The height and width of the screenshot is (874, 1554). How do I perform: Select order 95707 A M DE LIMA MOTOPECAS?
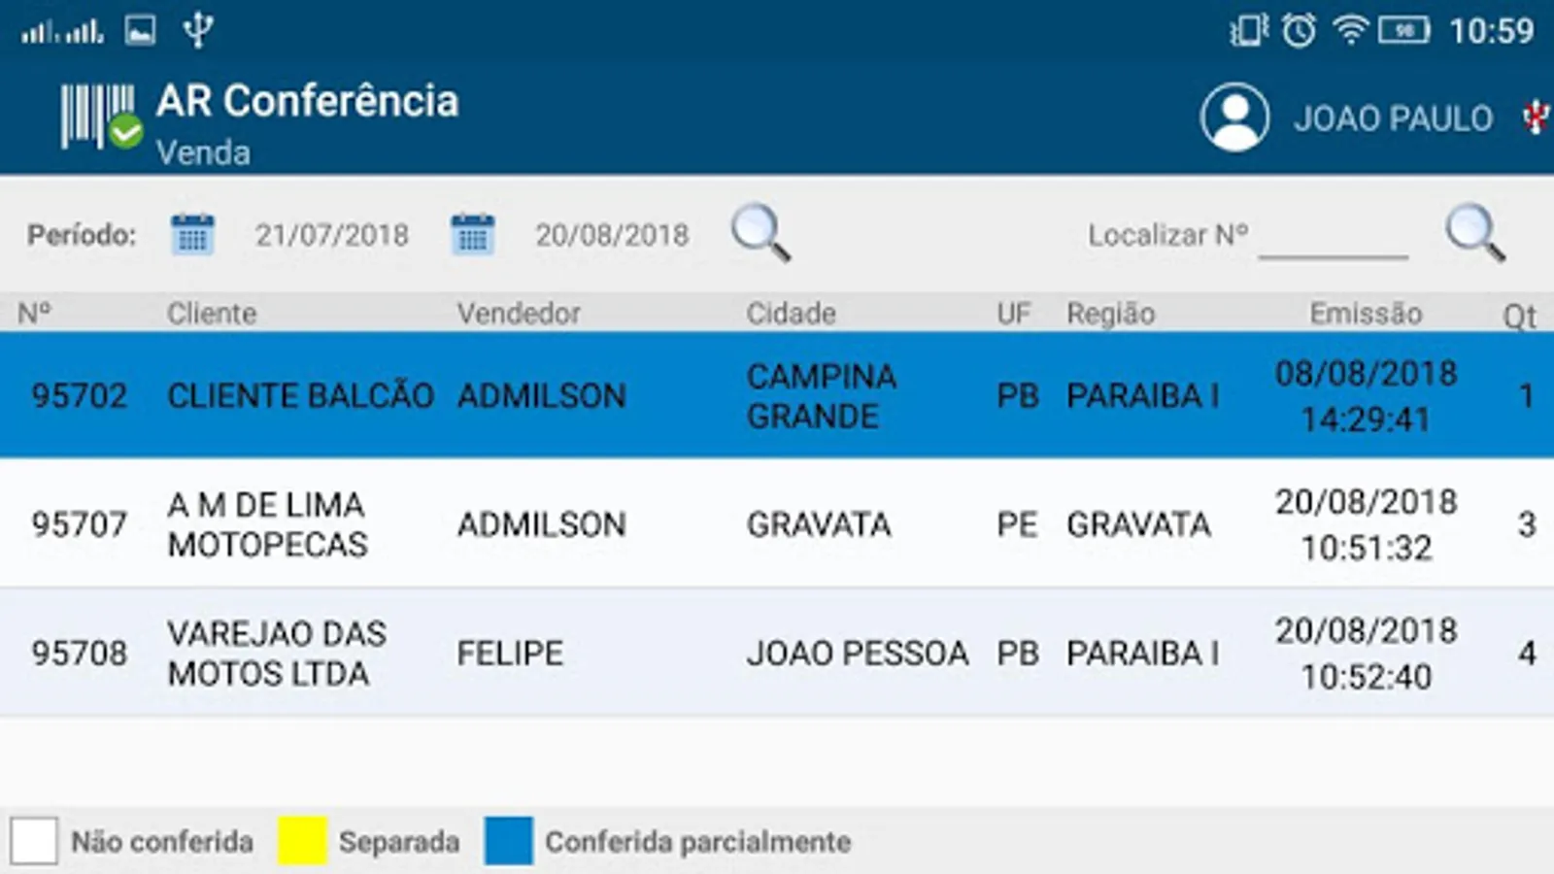coord(777,523)
